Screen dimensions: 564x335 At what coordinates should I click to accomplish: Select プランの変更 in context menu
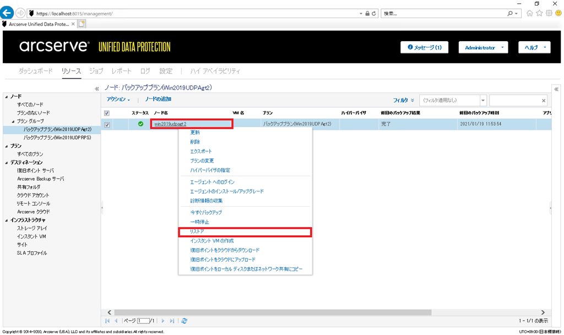(202, 161)
